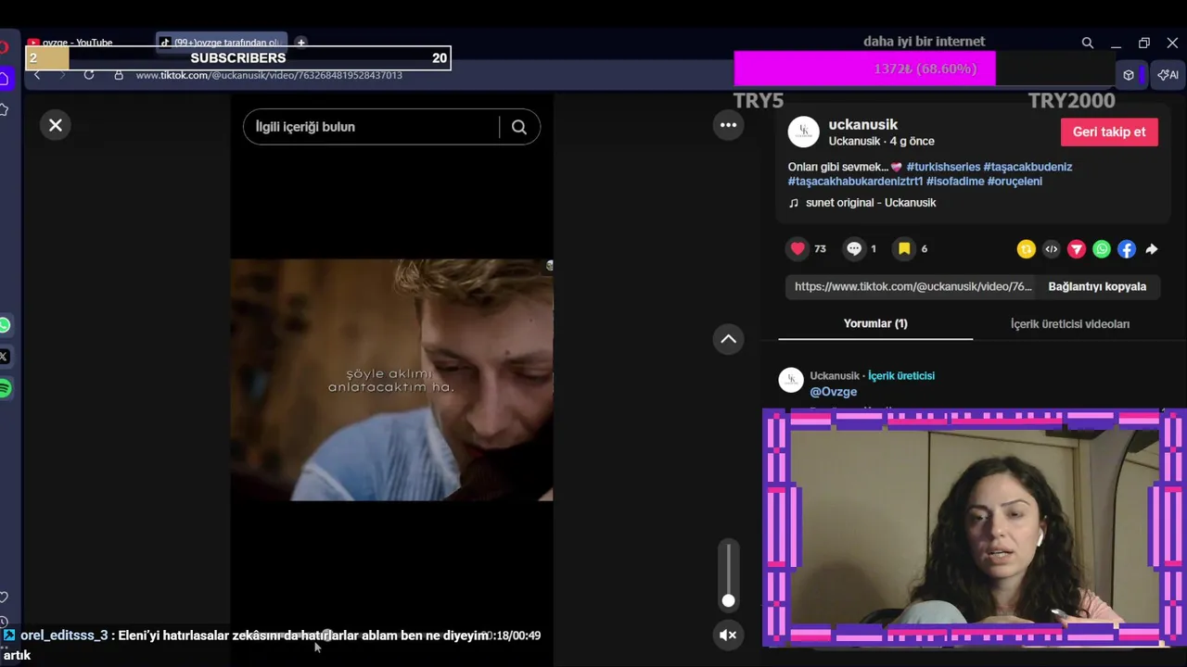Select the (99+) ovzge TikTok browser tab
This screenshot has width=1187, height=667.
223,43
